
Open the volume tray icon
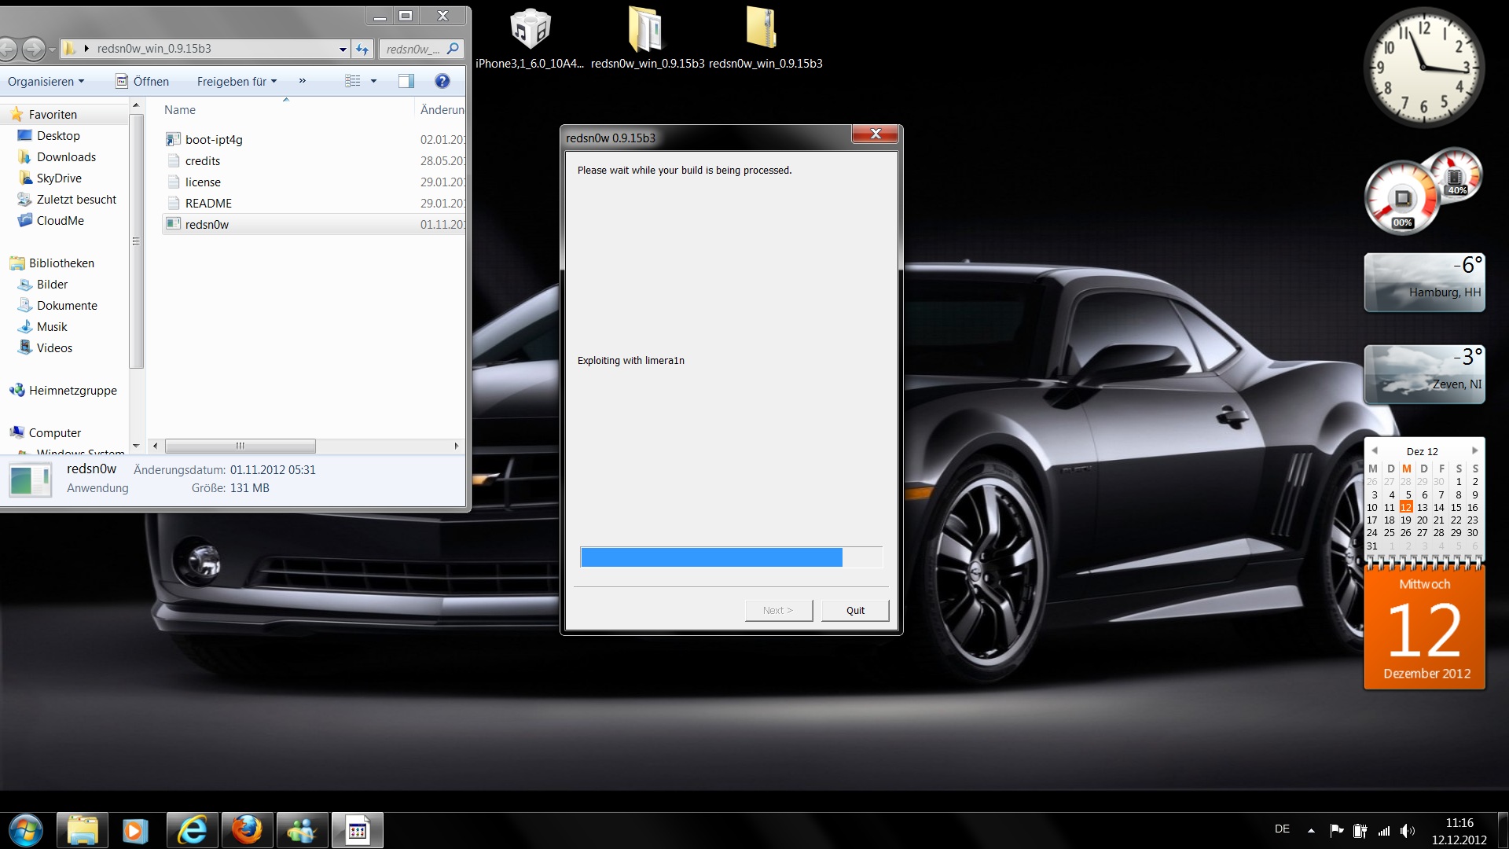tap(1407, 830)
